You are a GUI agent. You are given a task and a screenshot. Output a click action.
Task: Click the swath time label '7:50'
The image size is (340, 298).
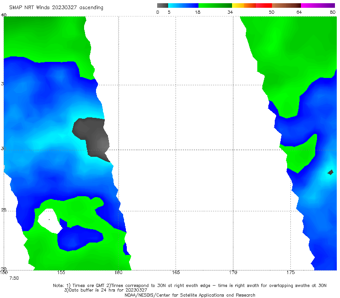(x=14, y=278)
